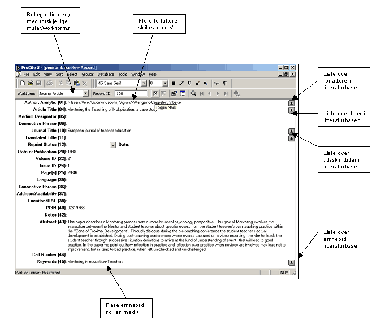Viewport: 381px width, 320px height.
Task: Click the magnifier search icon
Action: pyautogui.click(x=193, y=93)
